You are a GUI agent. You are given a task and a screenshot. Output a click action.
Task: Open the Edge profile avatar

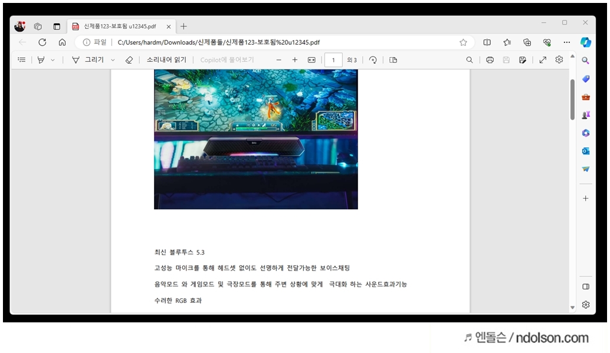[19, 26]
